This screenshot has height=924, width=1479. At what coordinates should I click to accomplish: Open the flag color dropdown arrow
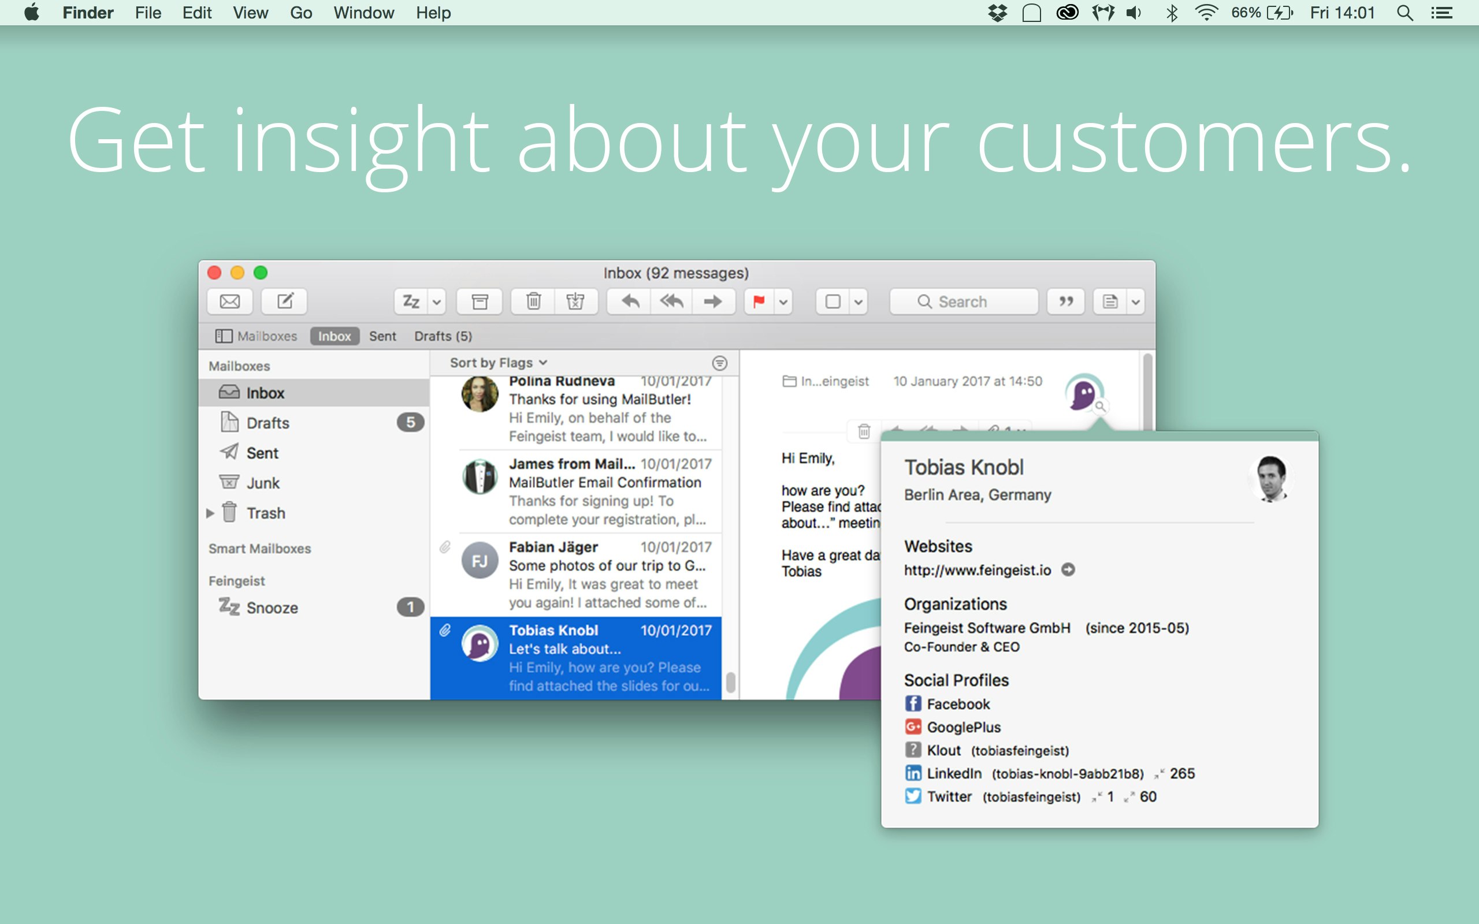point(783,301)
